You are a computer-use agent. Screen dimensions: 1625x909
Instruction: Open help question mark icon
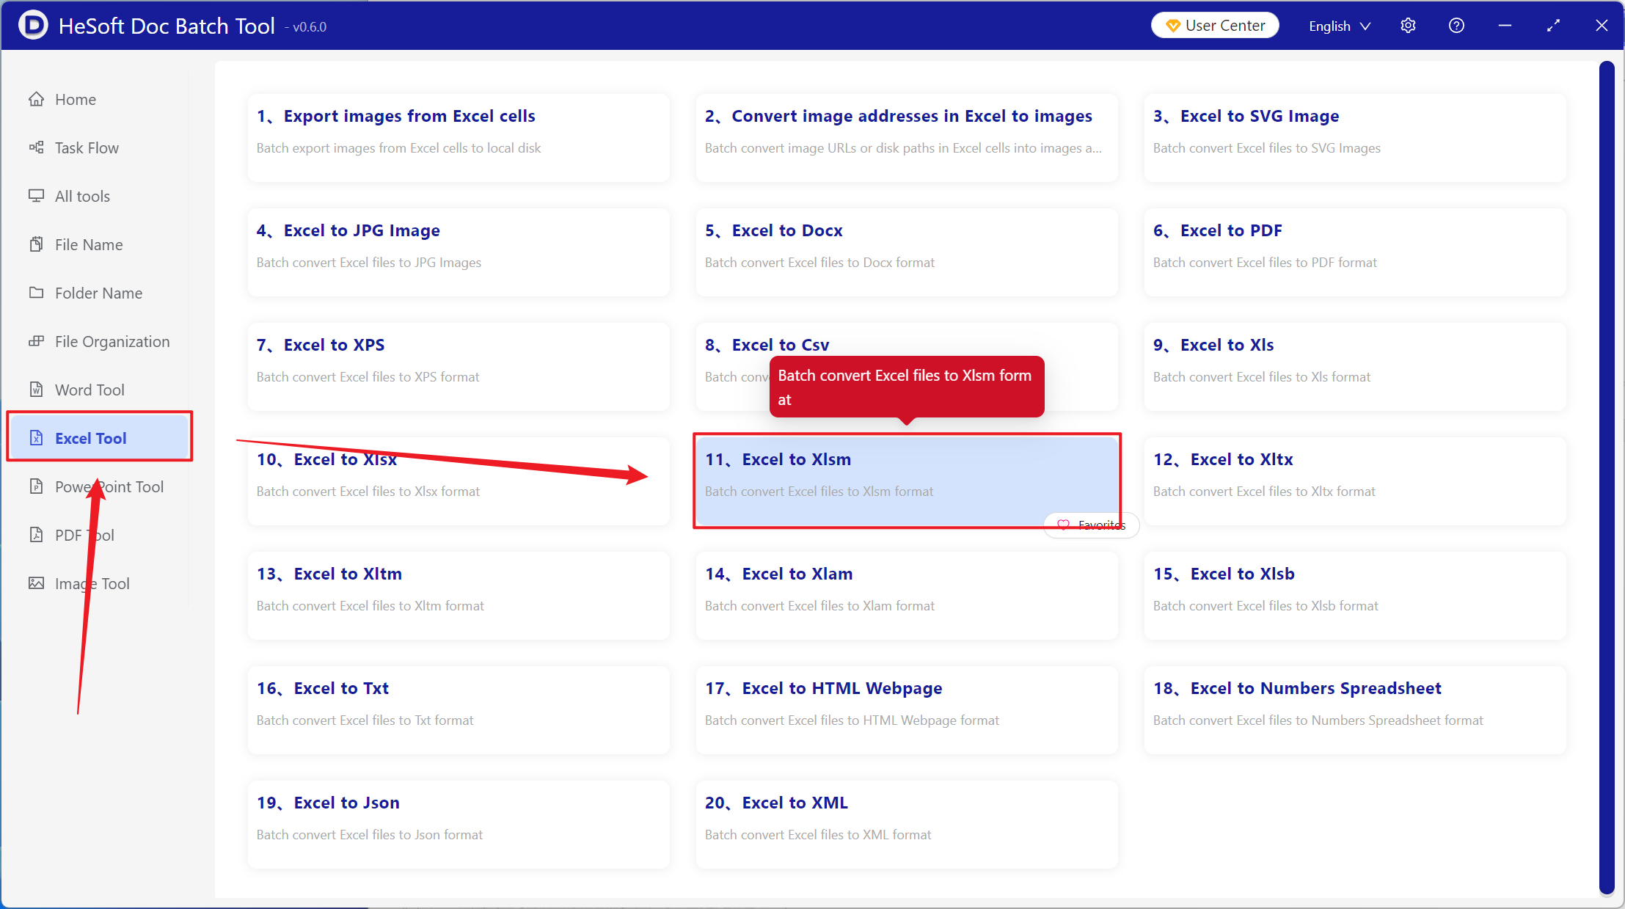point(1456,26)
